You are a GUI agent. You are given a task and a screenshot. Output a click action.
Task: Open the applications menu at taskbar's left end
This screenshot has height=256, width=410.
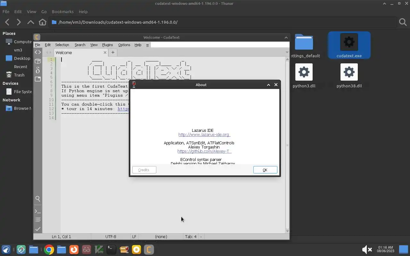click(x=6, y=250)
